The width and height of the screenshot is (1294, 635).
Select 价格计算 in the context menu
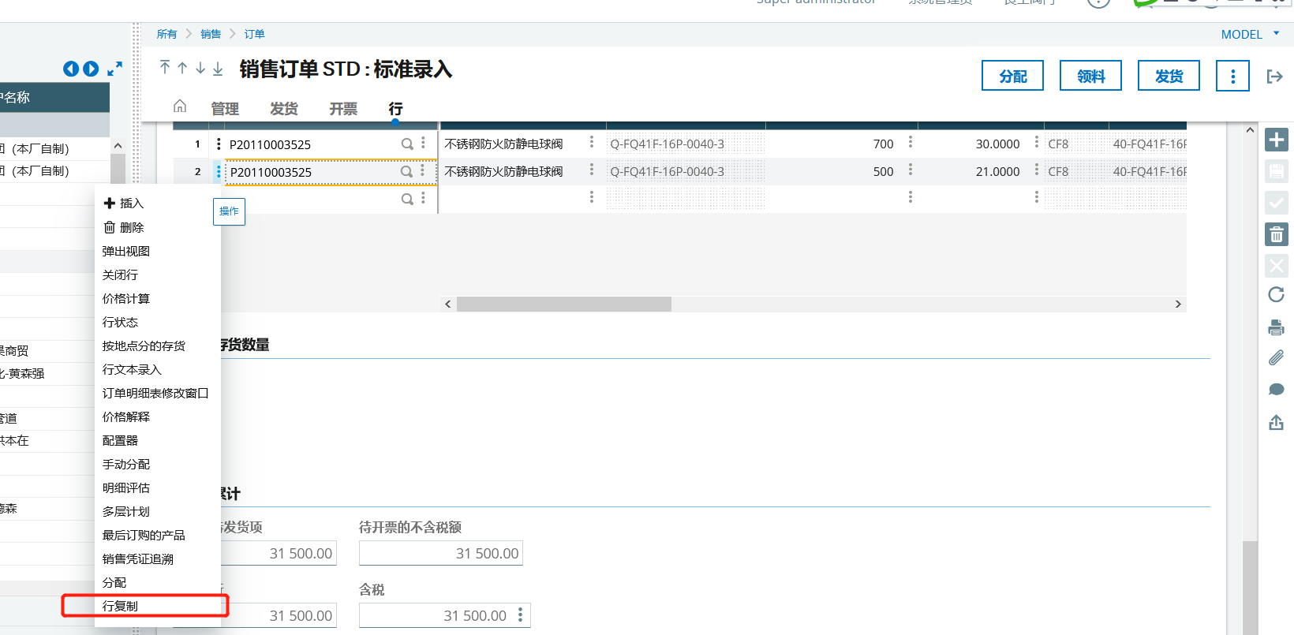pos(158,298)
